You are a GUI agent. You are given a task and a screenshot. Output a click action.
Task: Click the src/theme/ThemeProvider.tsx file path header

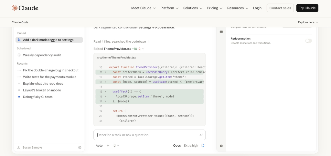tap(116, 57)
